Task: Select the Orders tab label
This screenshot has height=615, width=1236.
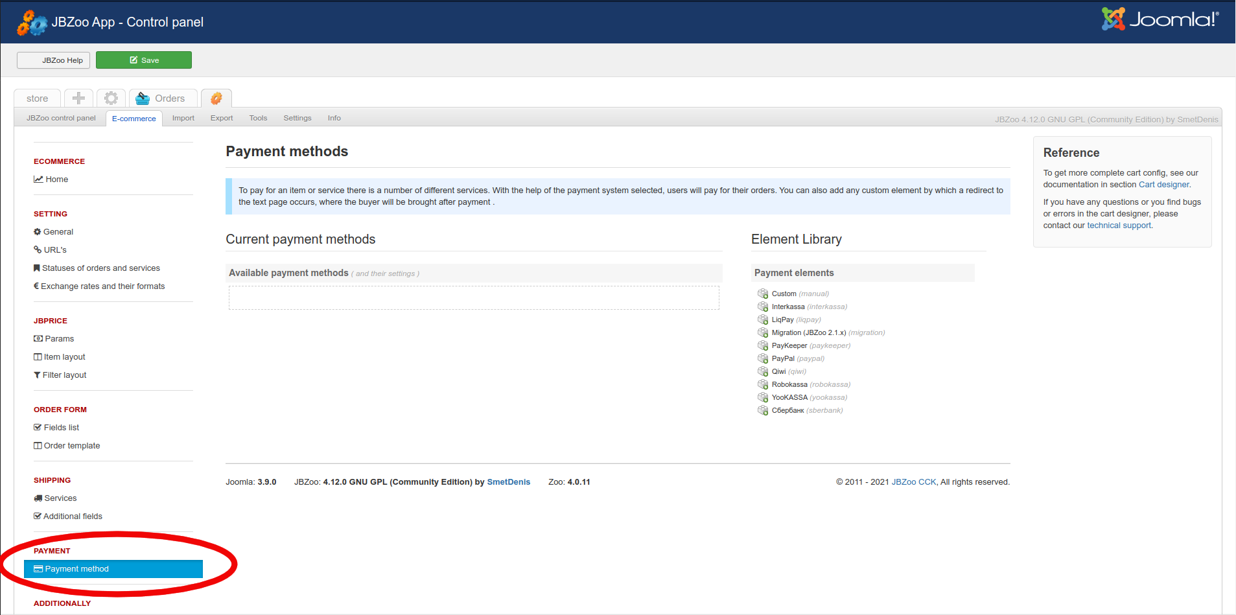Action: (170, 99)
